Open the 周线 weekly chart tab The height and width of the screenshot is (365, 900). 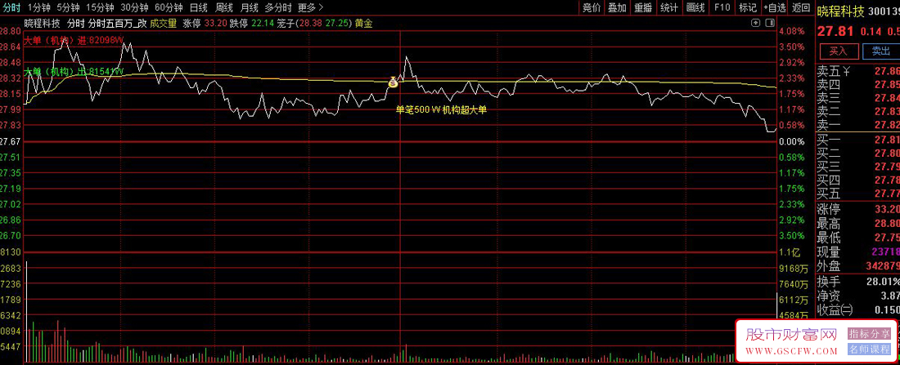tap(224, 7)
